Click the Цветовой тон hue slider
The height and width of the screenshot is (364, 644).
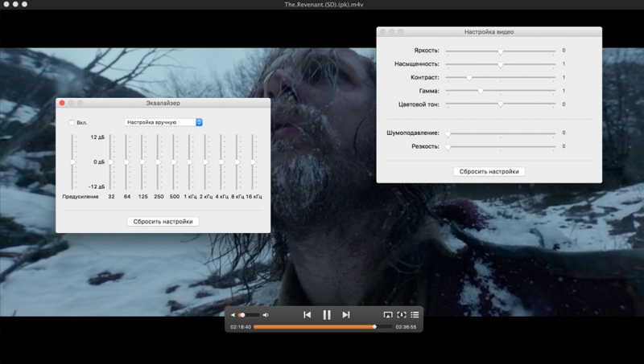(500, 104)
